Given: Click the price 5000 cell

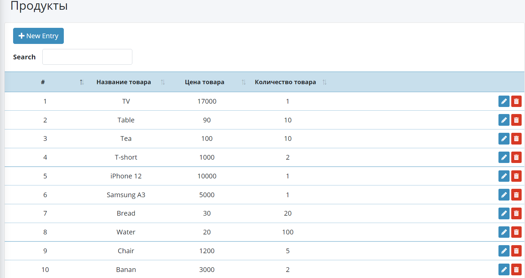Looking at the screenshot, I should [207, 195].
